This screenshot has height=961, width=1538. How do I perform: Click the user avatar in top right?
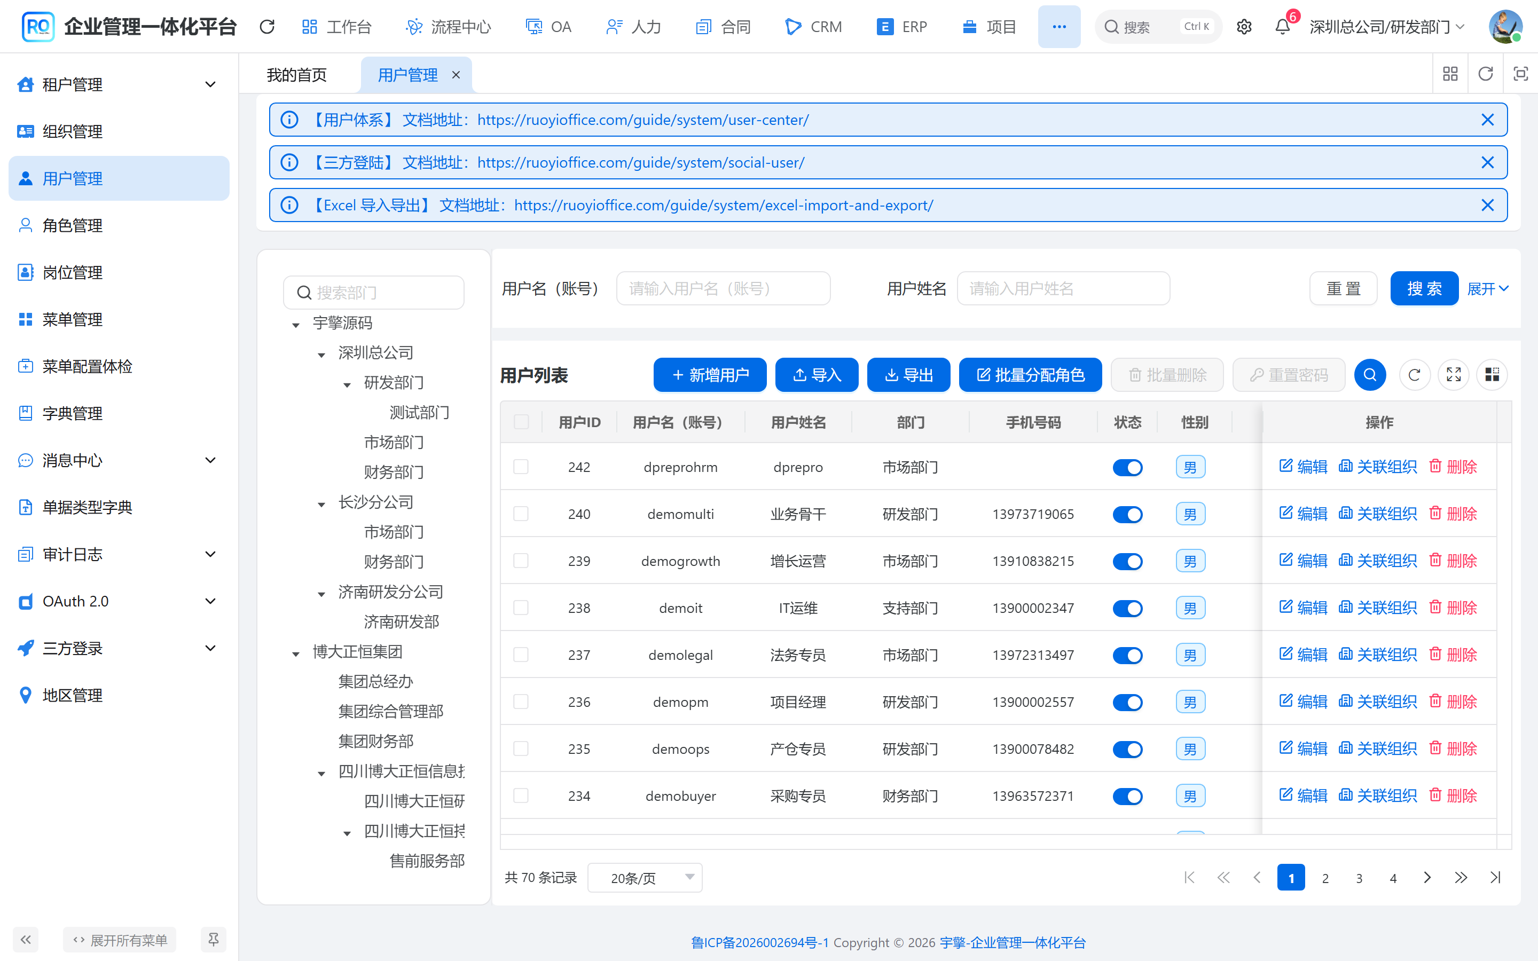click(x=1505, y=27)
